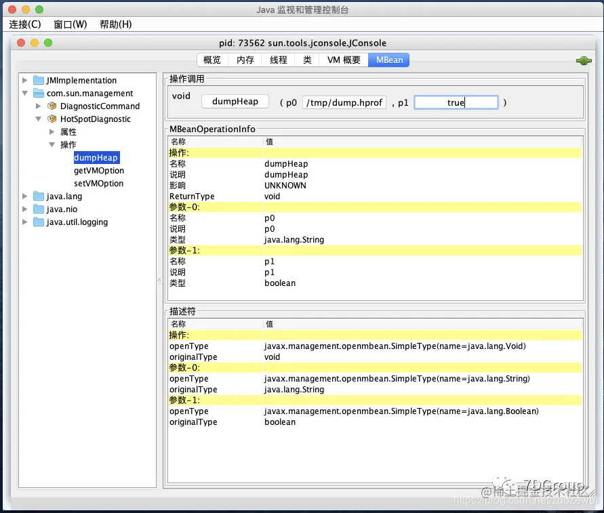Click the 参数-0 header row in MBeanOperationInfo
Screen dimensions: 604x513
375,207
